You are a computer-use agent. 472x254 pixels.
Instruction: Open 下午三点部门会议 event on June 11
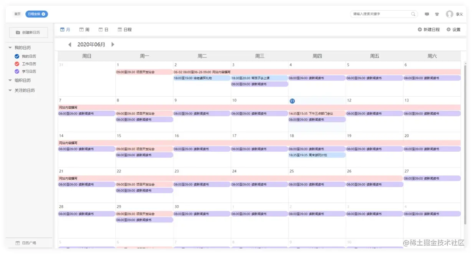point(317,113)
